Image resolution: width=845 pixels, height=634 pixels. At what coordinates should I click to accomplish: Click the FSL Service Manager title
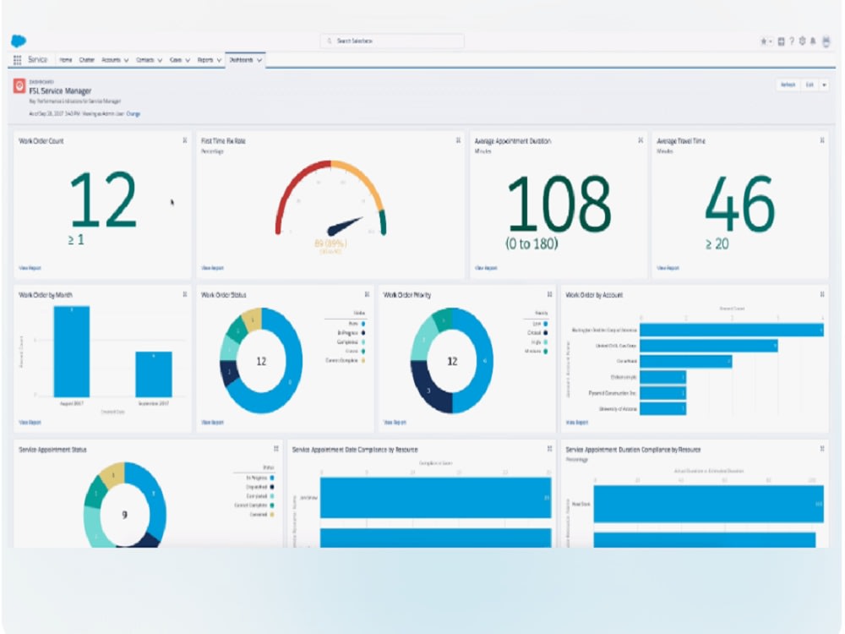click(60, 91)
